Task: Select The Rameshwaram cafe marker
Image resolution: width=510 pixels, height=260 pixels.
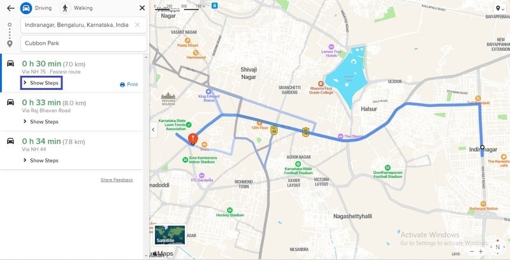Action: click(504, 157)
